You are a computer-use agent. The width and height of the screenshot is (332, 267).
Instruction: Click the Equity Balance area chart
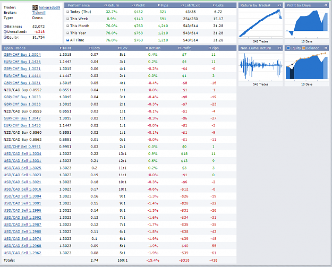(x=307, y=66)
